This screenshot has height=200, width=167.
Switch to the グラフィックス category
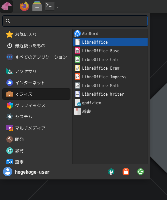pyautogui.click(x=36, y=105)
